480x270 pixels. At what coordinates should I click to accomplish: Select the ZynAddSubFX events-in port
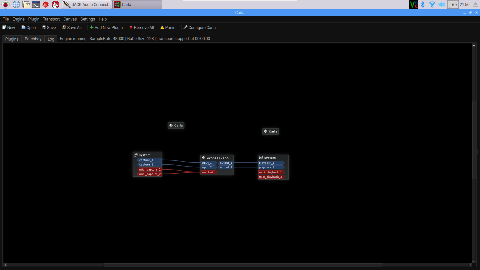(x=208, y=172)
